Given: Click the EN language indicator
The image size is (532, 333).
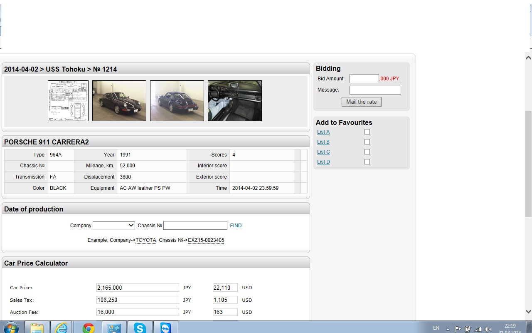Looking at the screenshot, I should [x=436, y=328].
